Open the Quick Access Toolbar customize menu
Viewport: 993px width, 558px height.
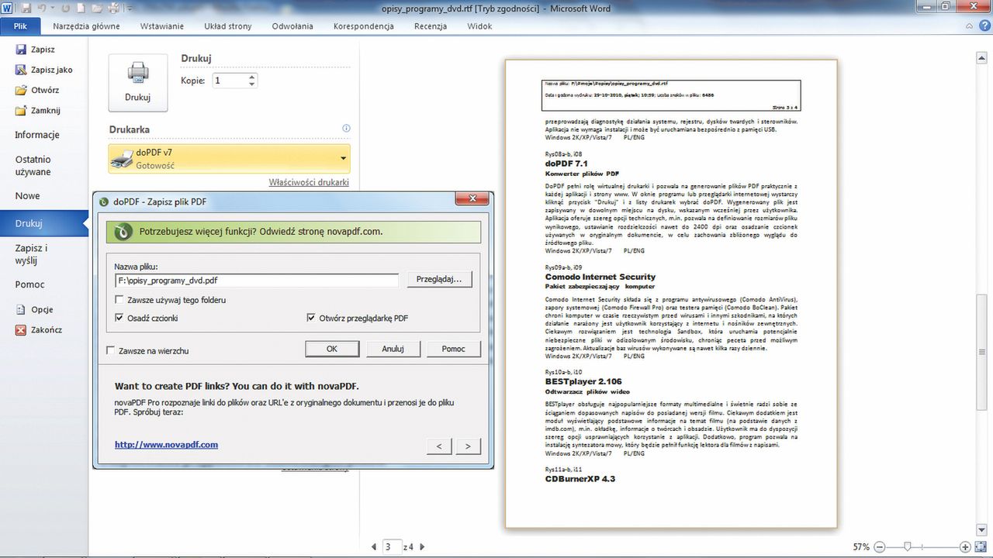pyautogui.click(x=130, y=7)
